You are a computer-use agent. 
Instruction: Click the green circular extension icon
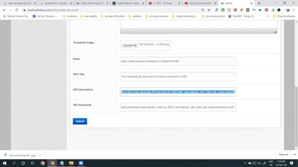(x=223, y=10)
